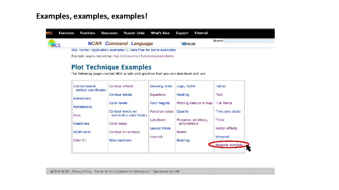Open the Weather symbols link
Image resolution: width=339 pixels, height=190 pixels.
click(x=229, y=145)
